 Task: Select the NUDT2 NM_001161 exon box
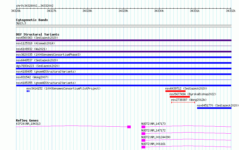click(x=143, y=147)
